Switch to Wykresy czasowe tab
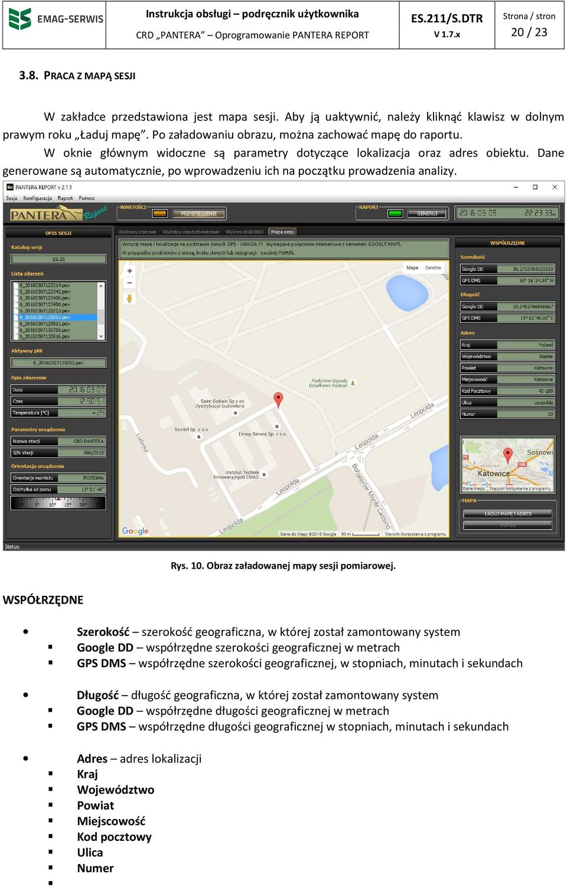 pos(137,232)
